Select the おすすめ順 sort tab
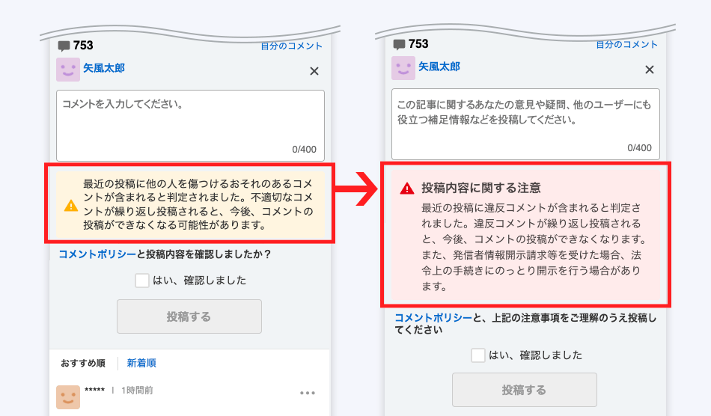The height and width of the screenshot is (416, 711). tap(83, 363)
